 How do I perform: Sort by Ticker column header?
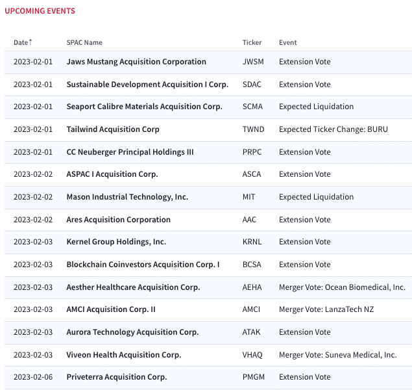pyautogui.click(x=252, y=42)
